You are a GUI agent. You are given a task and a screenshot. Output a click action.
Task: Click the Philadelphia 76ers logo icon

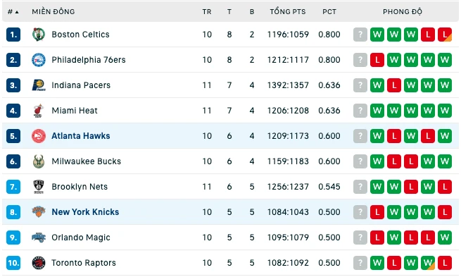click(x=39, y=60)
